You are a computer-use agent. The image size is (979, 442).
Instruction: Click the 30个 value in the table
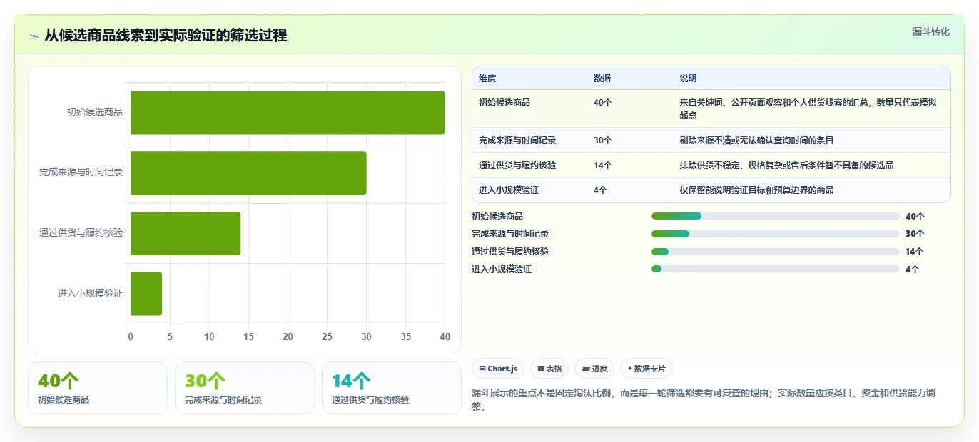(603, 140)
